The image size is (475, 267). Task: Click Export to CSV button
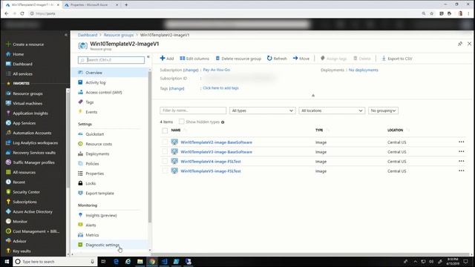click(397, 59)
